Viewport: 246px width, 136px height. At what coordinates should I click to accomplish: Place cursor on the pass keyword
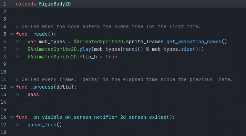[x=33, y=94]
